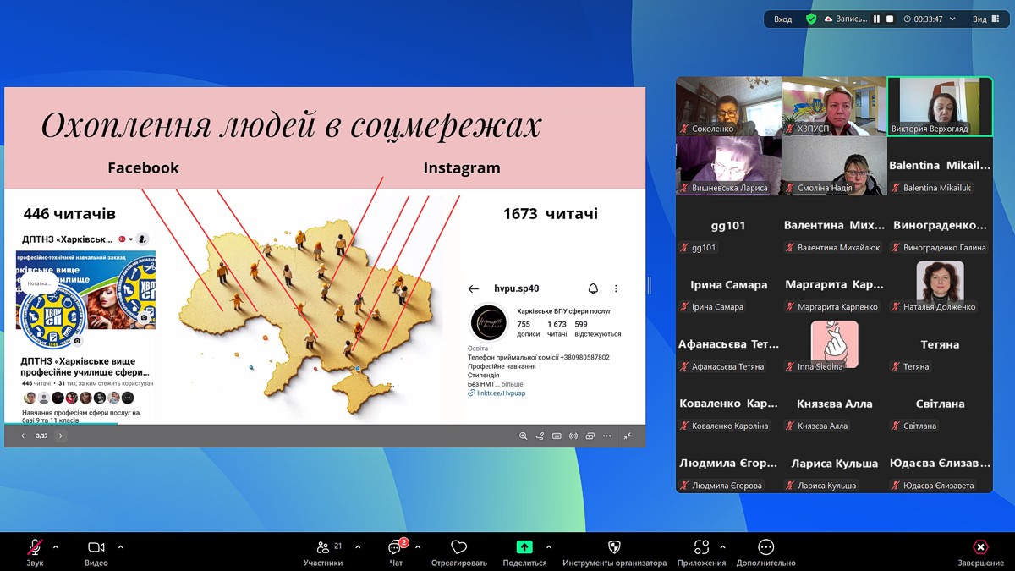Select the Валентина Михайлюк participant tile
1015x571 pixels.
[x=833, y=226]
